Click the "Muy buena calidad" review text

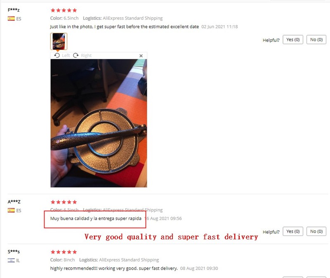click(x=96, y=219)
